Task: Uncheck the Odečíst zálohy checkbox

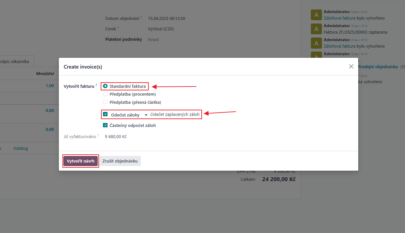Action: click(x=105, y=114)
